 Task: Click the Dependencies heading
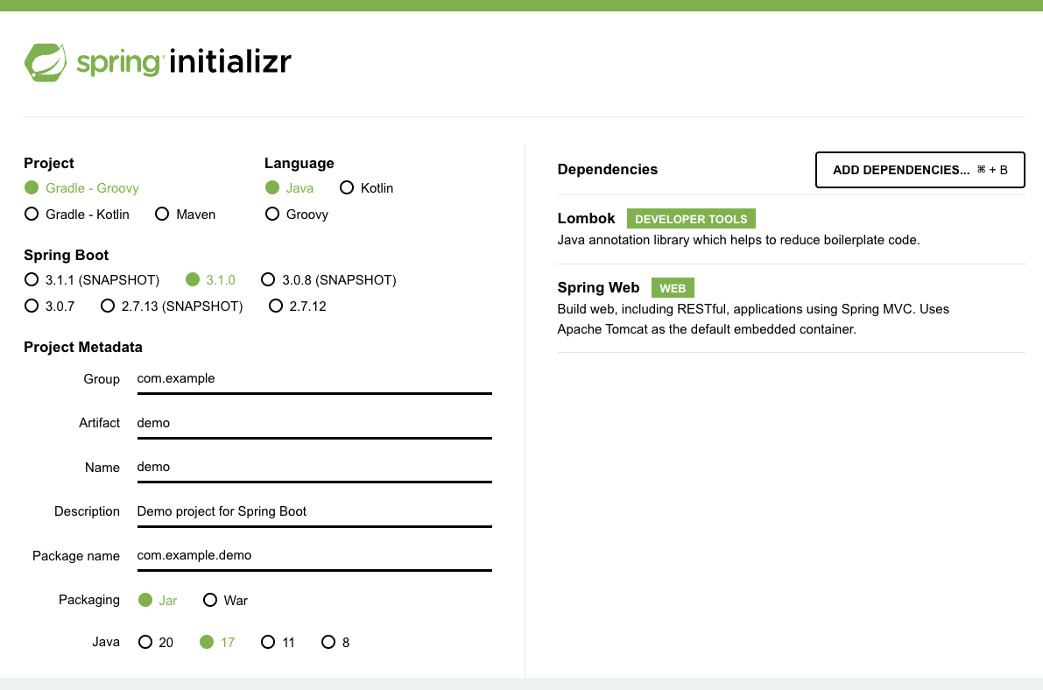coord(607,169)
